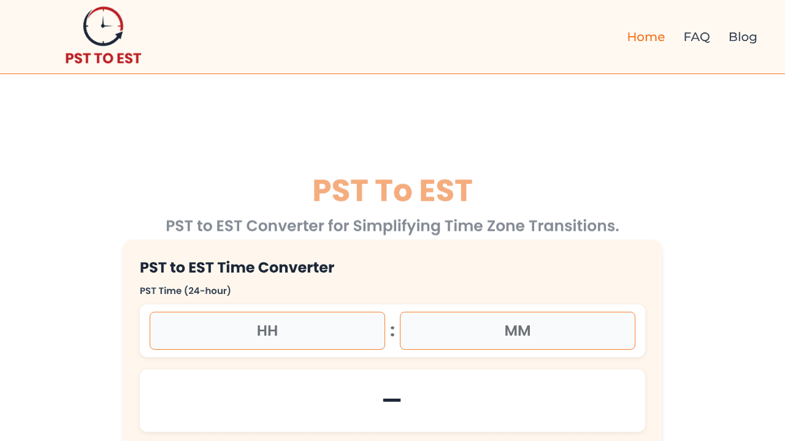Go to the Blog page

click(x=743, y=37)
